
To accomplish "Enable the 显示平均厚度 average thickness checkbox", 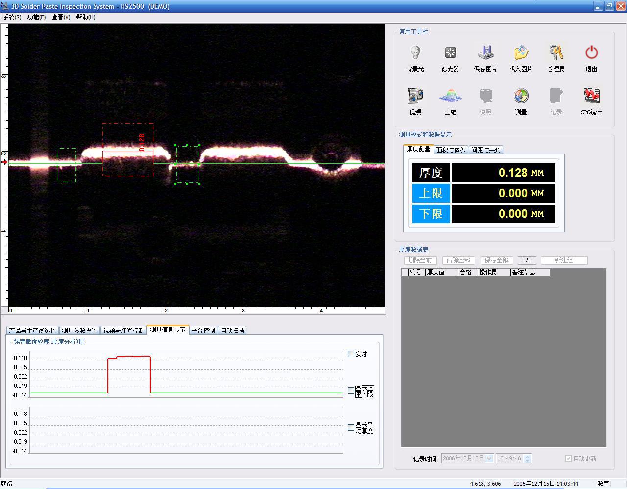I will pos(351,428).
